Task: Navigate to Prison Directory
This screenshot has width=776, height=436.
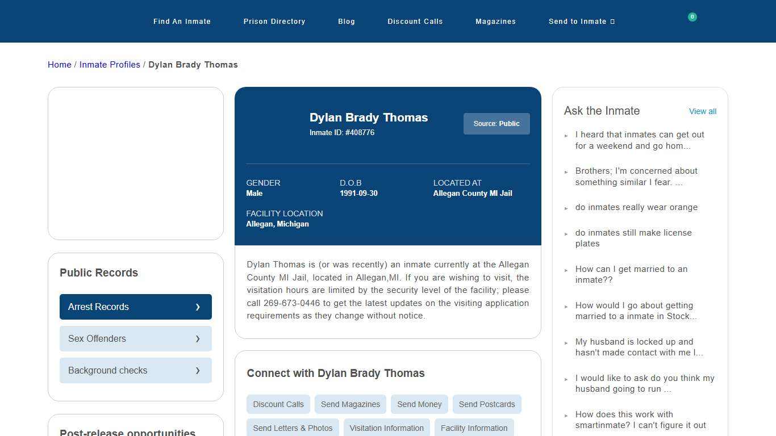Action: [x=274, y=21]
